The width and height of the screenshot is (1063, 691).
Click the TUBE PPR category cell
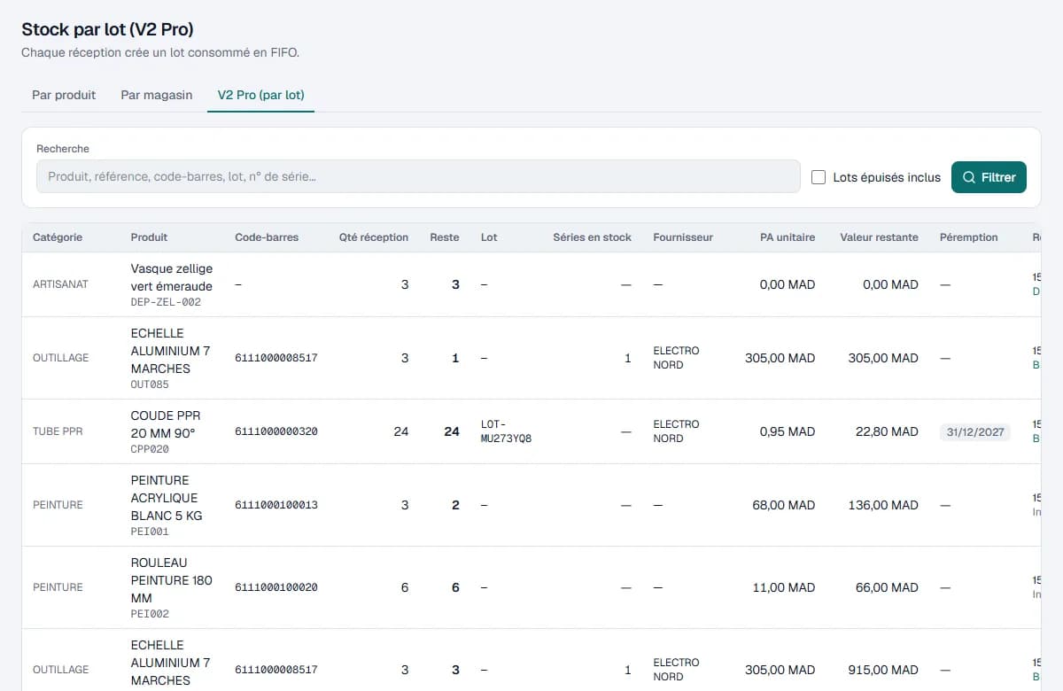click(58, 431)
